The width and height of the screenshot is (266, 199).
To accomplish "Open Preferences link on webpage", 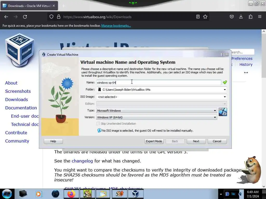I will coord(242,58).
